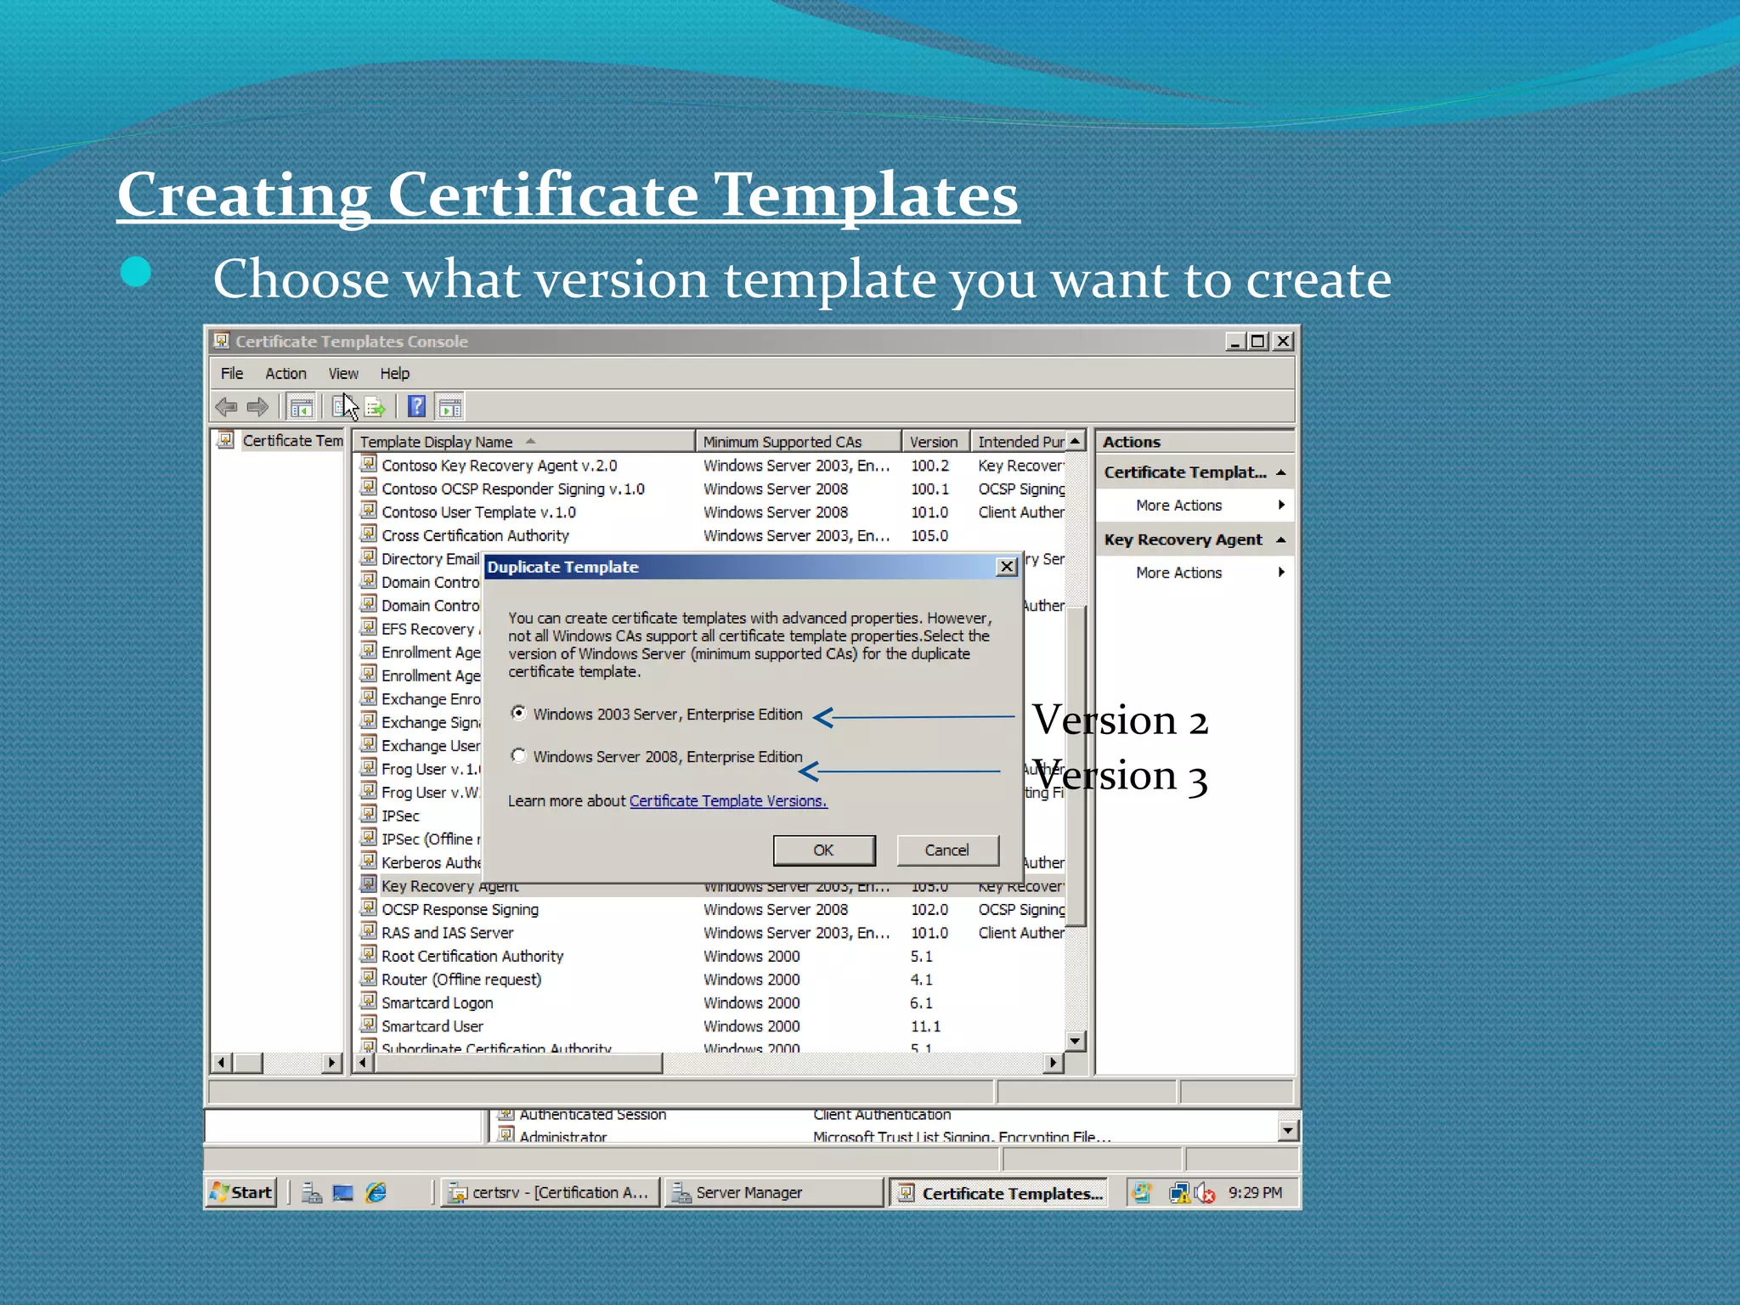Click Cancel in Duplicate Template dialog
1740x1305 pixels.
[947, 850]
